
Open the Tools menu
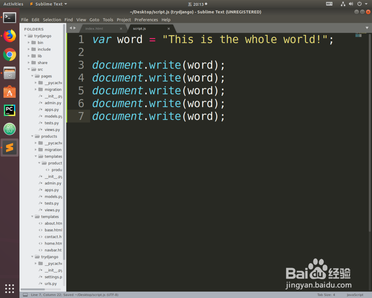click(108, 20)
